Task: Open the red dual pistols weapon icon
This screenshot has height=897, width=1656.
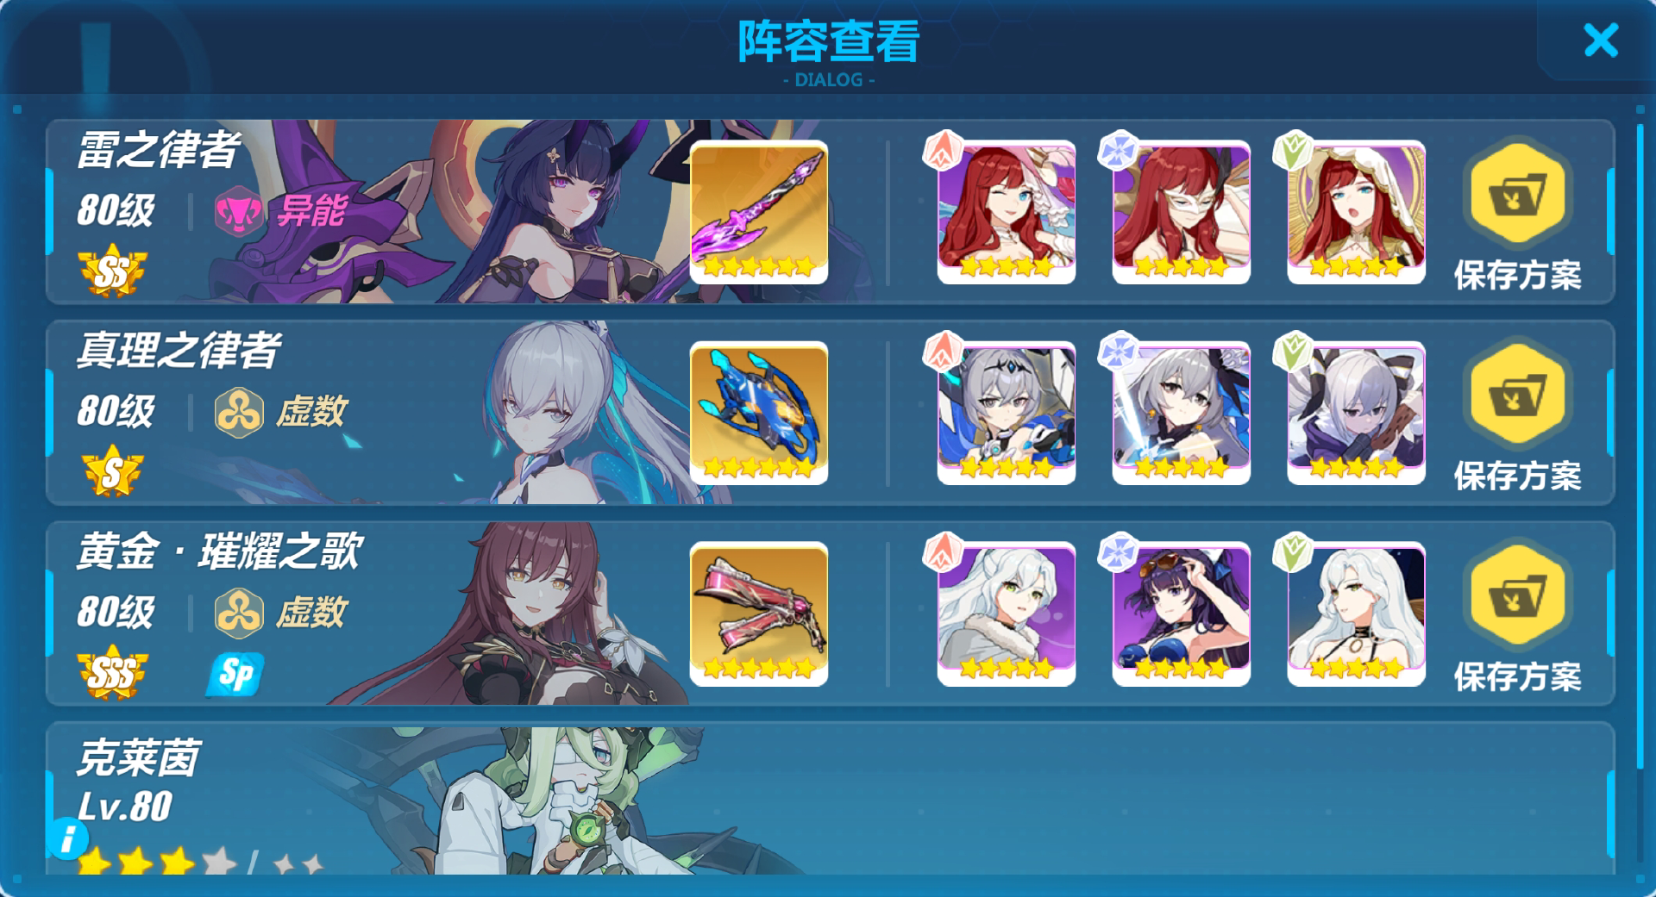Action: (x=759, y=614)
